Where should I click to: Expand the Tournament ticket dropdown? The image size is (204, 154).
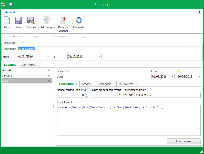click(x=199, y=95)
